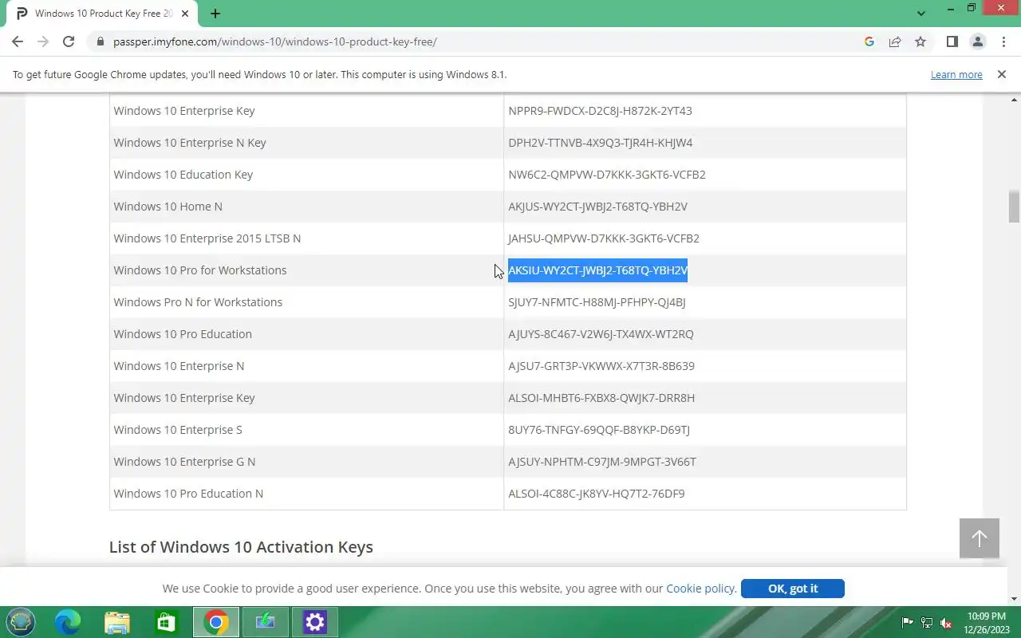Click scroll-to-top arrow button
This screenshot has width=1021, height=638.
point(980,538)
